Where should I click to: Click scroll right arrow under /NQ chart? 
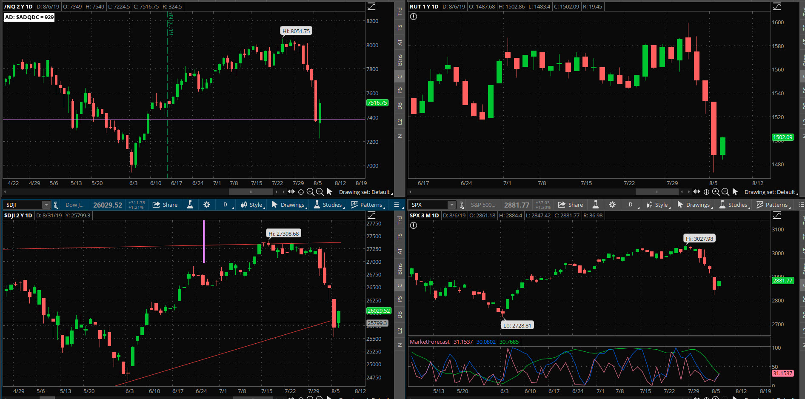tap(283, 192)
